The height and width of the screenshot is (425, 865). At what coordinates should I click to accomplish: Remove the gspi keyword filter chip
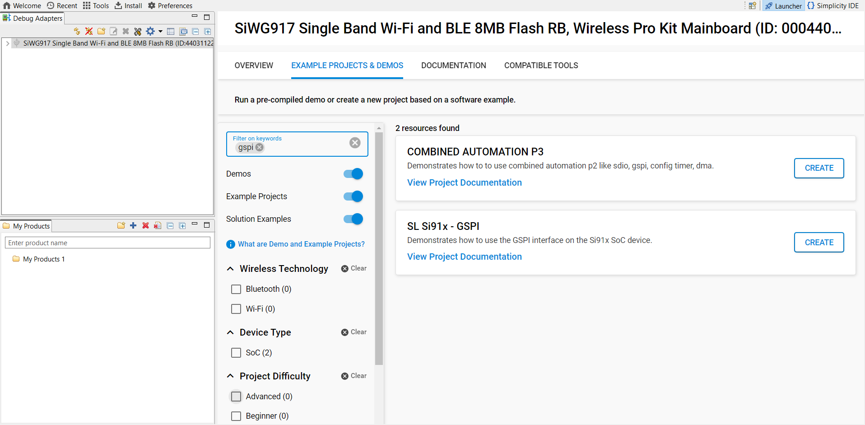[x=260, y=147]
